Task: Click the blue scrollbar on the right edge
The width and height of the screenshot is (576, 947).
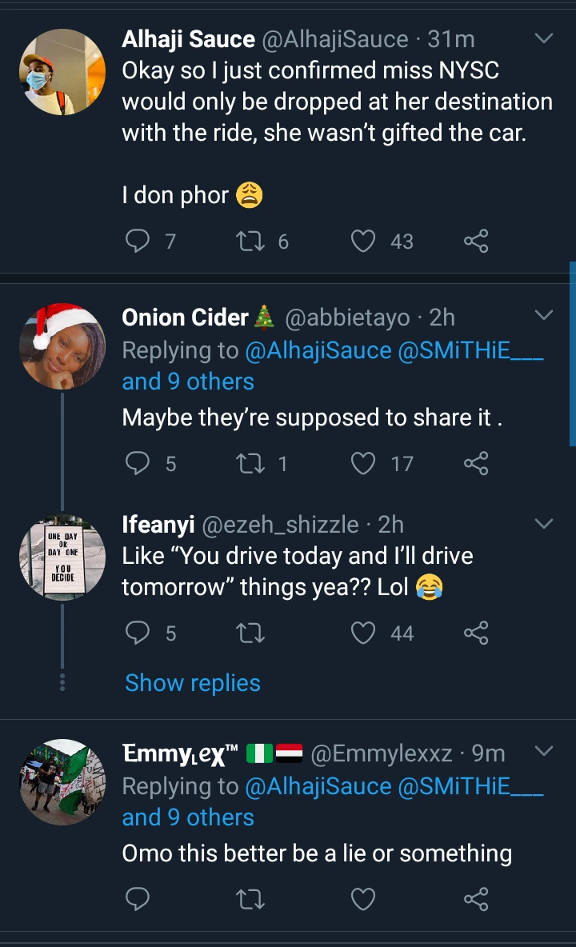Action: [x=572, y=352]
